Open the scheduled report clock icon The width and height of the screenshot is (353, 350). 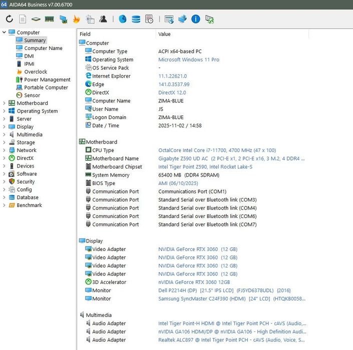(149, 19)
